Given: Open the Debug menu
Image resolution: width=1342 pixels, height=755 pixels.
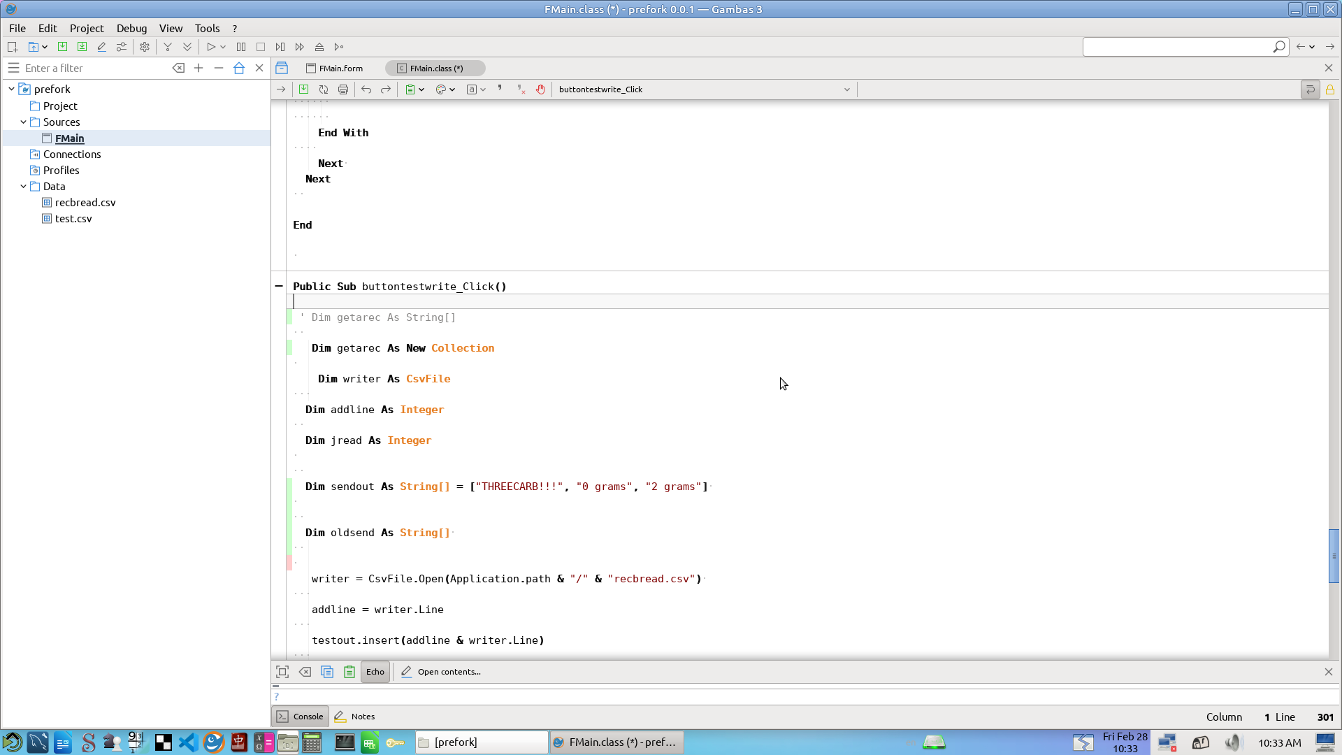Looking at the screenshot, I should click(131, 28).
